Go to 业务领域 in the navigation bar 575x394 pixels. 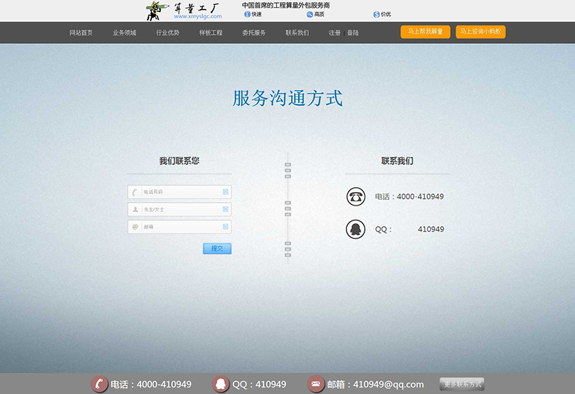click(x=124, y=33)
